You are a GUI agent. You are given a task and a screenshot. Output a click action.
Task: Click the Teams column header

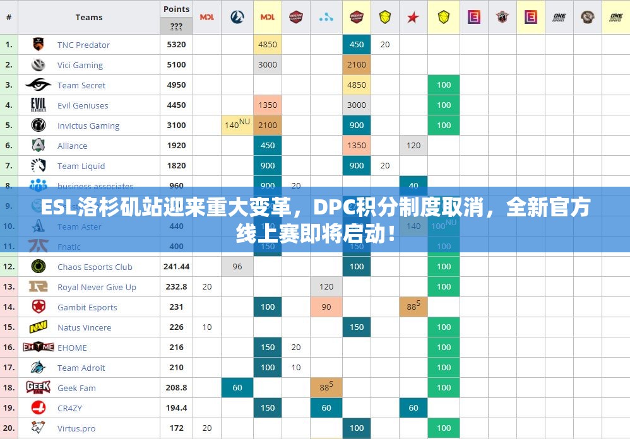(88, 17)
